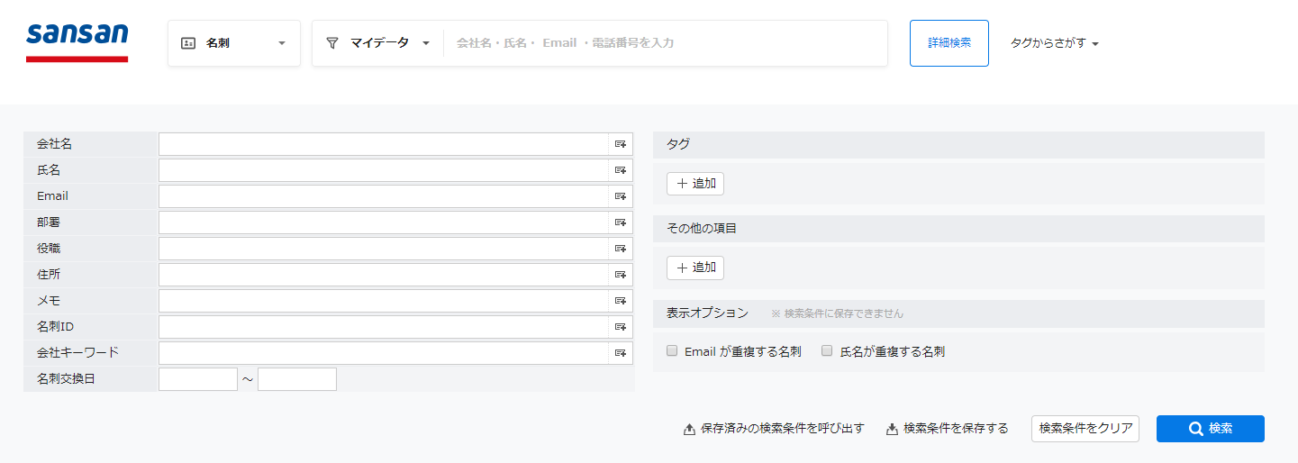Enable 氏名が重複する名刺 checkbox
Screen dimensions: 1298x463
pos(827,351)
